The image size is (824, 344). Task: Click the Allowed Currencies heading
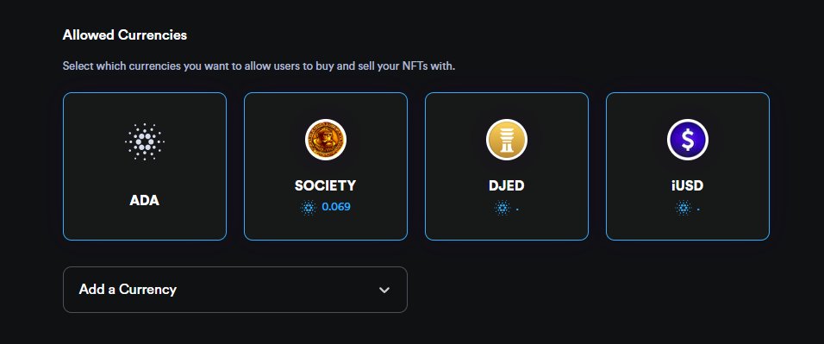pos(124,35)
